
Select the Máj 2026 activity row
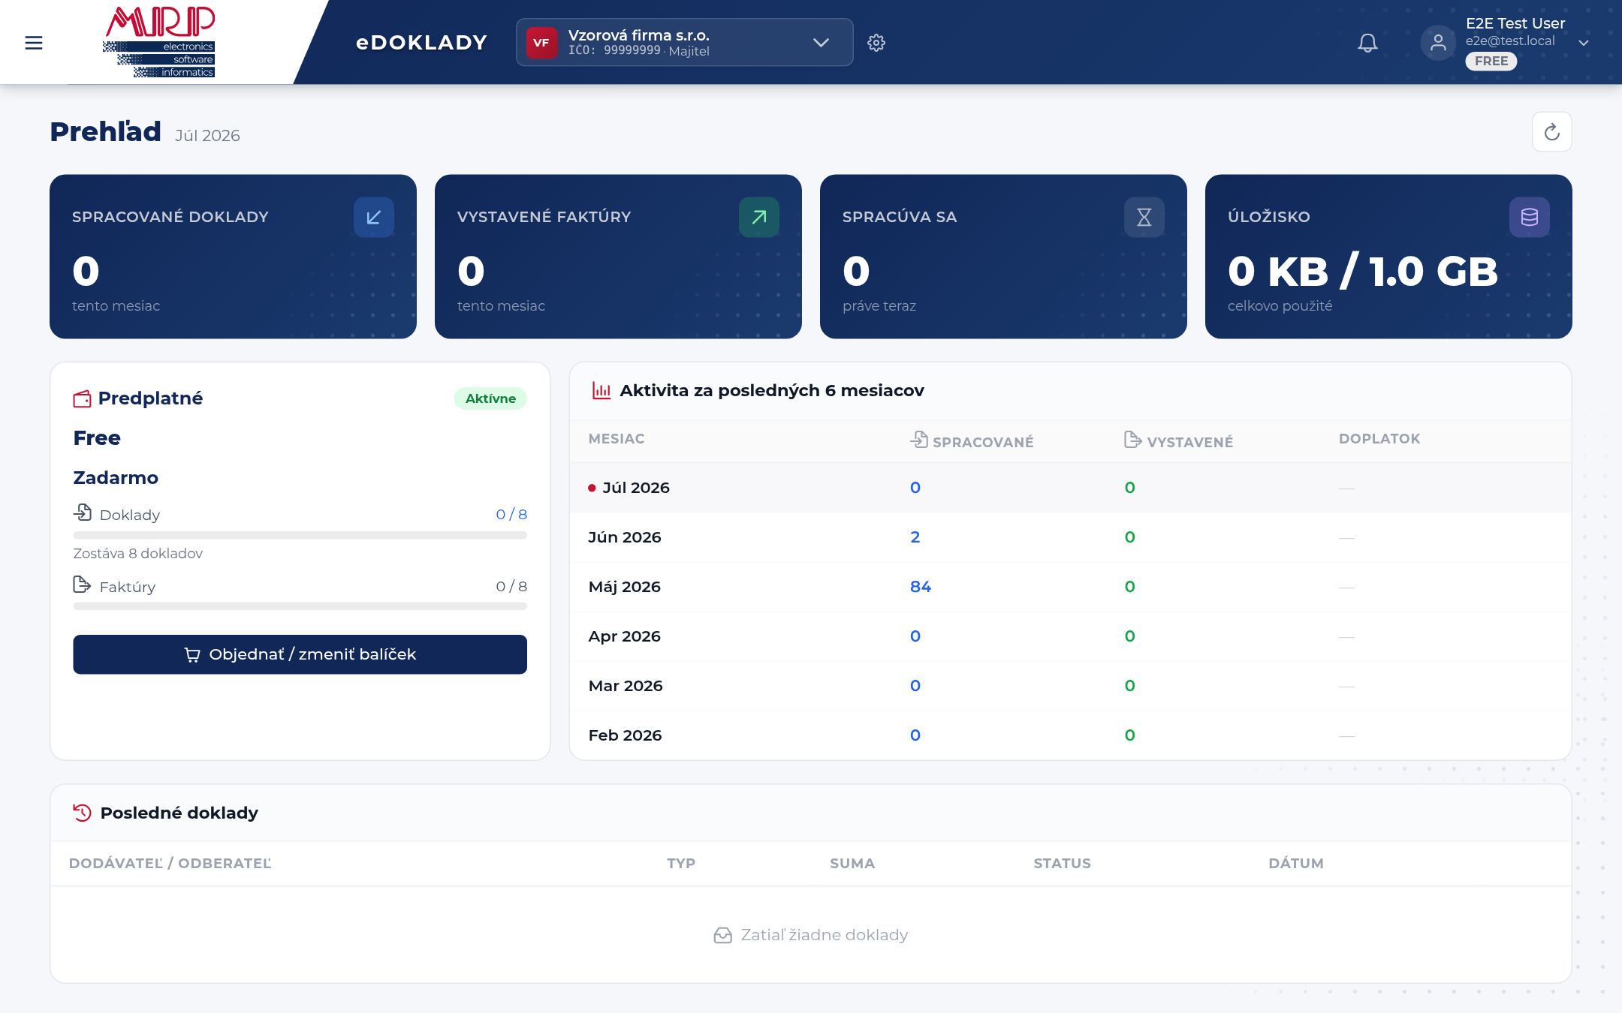(1070, 587)
